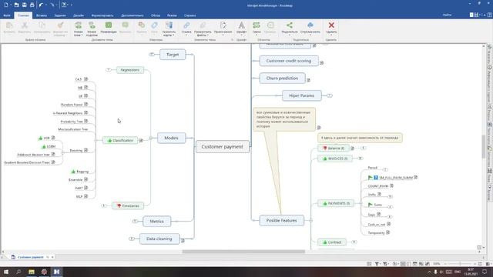Select the Classification topic
The width and height of the screenshot is (493, 277).
pyautogui.click(x=120, y=140)
